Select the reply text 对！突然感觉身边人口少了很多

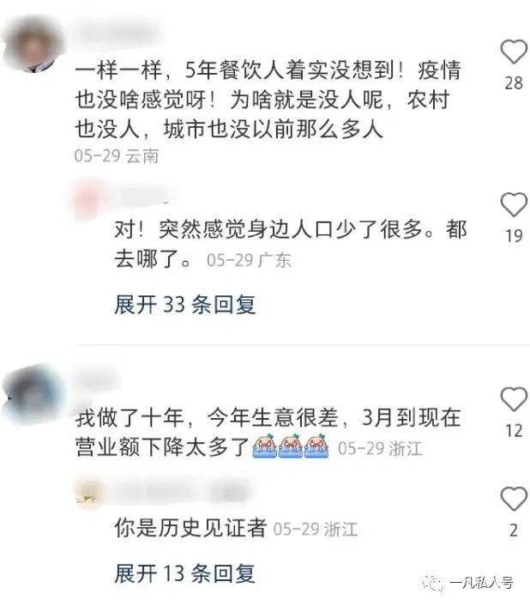290,244
